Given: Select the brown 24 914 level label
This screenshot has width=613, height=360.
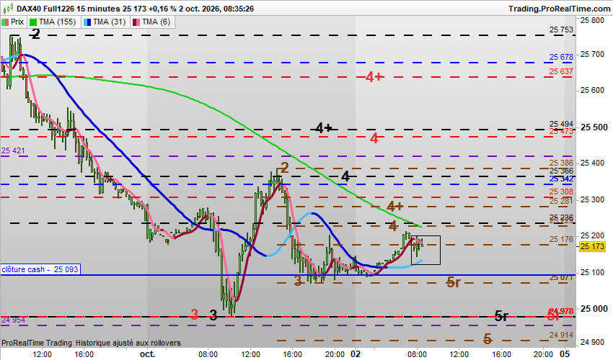Looking at the screenshot, I should tap(561, 335).
